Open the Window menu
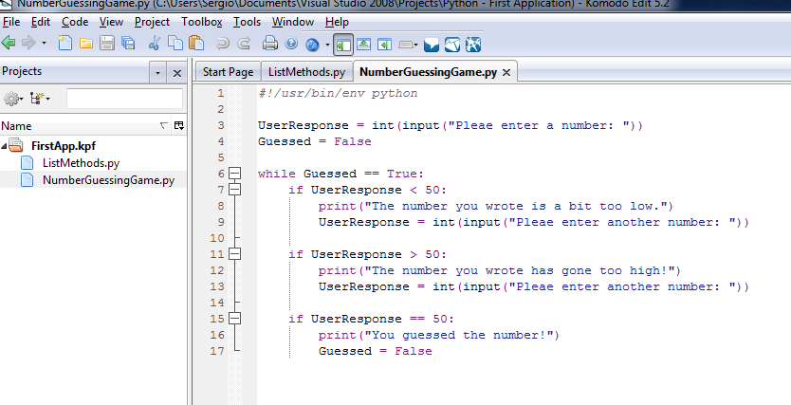 [x=293, y=22]
